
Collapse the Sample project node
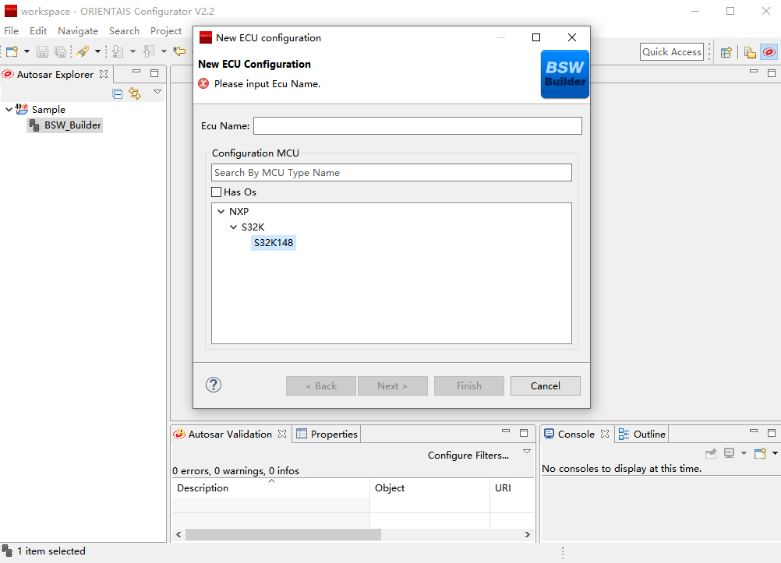coord(9,110)
